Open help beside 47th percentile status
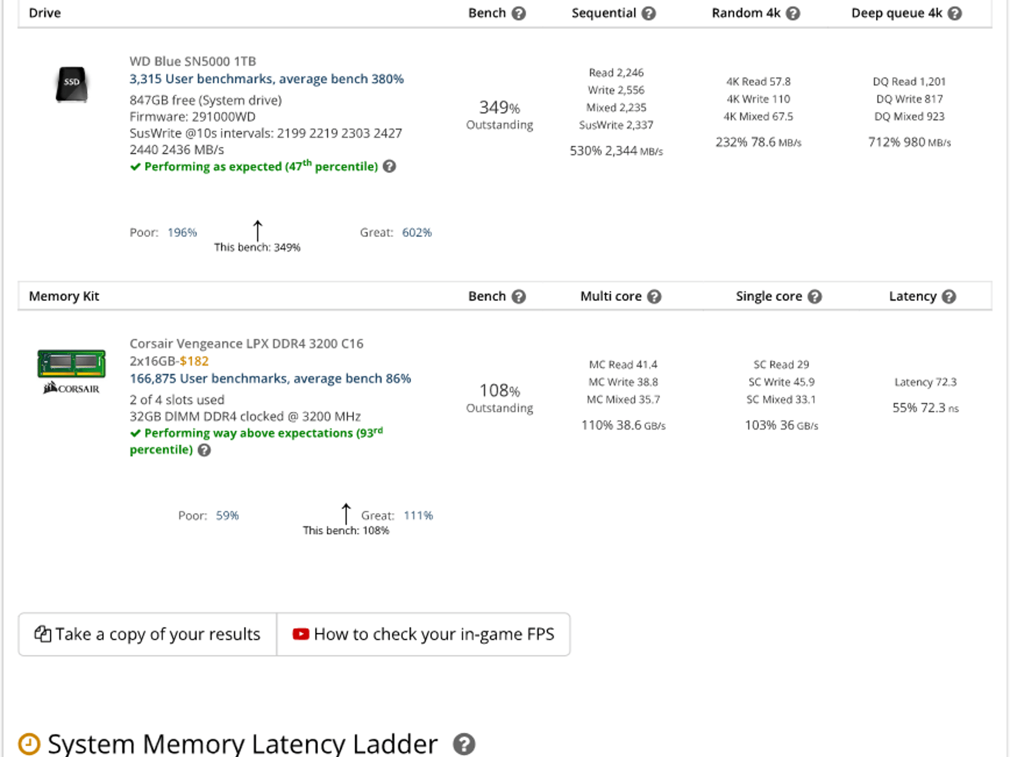Viewport: 1010px width, 757px height. pos(390,167)
